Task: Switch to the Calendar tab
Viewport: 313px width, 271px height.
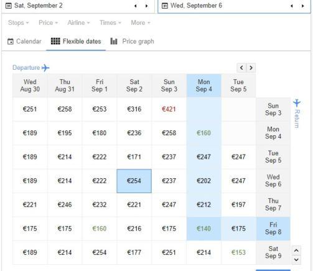Action: (24, 41)
